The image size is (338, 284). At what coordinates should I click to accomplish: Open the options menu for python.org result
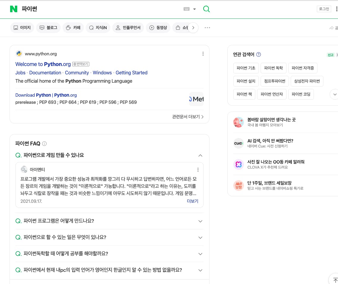[x=203, y=54]
